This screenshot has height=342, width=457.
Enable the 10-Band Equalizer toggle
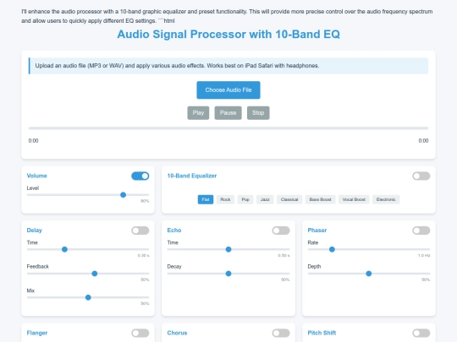tap(421, 176)
